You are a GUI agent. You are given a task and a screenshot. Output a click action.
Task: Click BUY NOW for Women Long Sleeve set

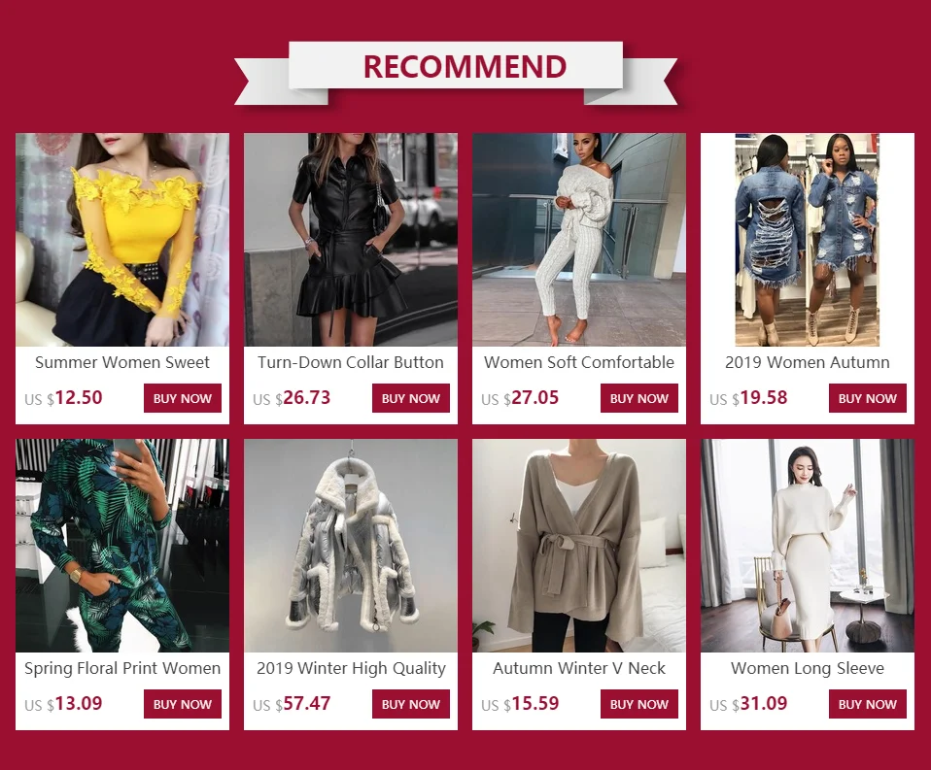point(868,704)
